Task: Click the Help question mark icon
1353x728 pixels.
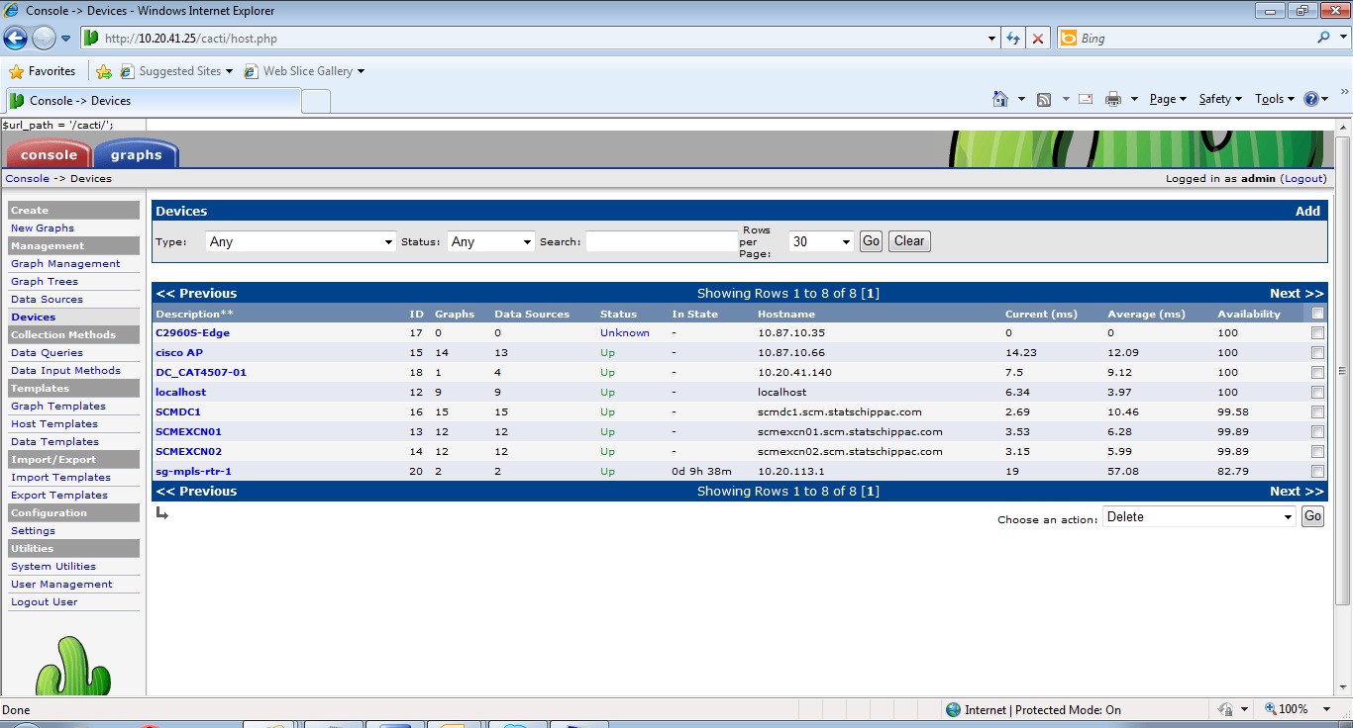Action: [1311, 99]
